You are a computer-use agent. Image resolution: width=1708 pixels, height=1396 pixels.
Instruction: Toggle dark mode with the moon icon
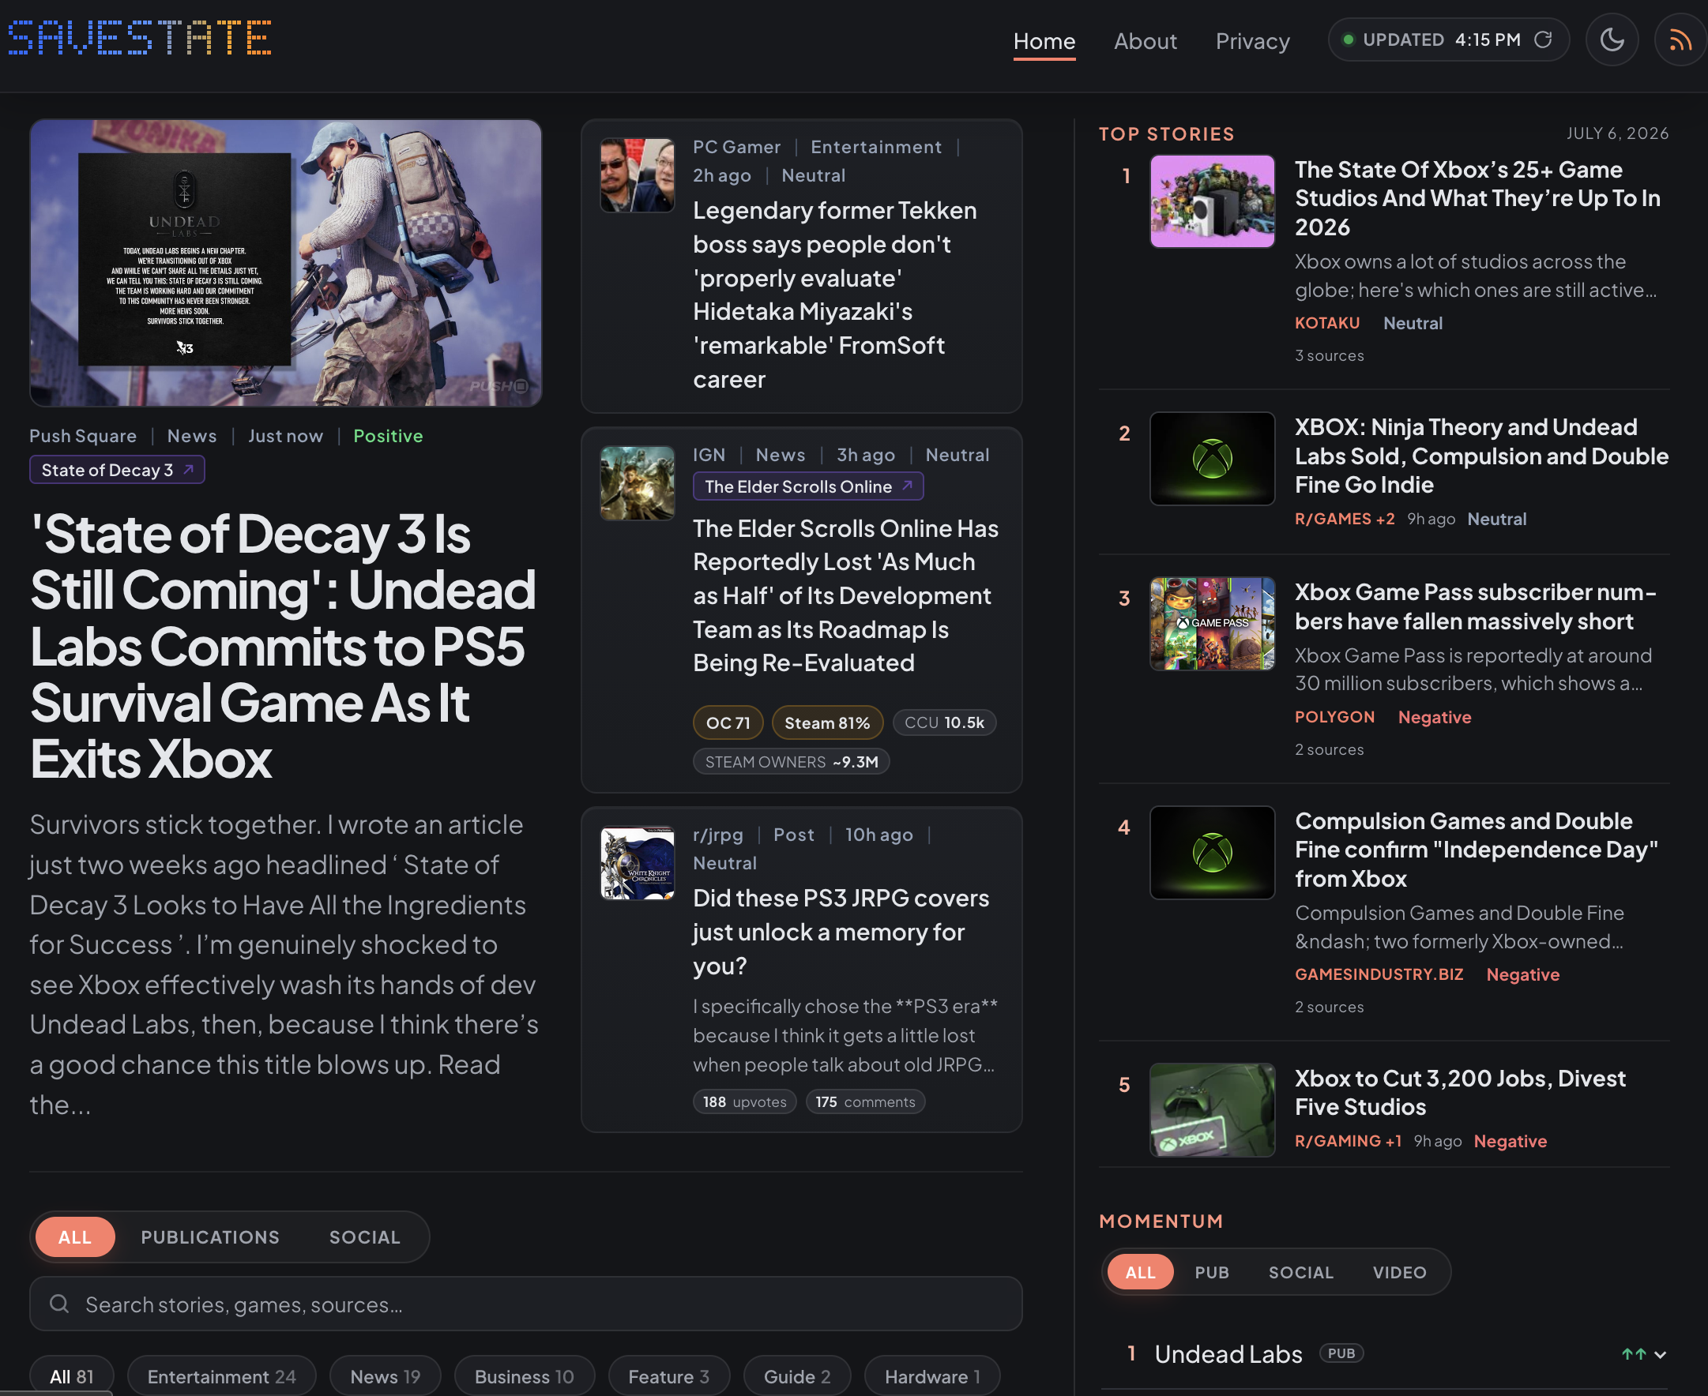(x=1612, y=39)
